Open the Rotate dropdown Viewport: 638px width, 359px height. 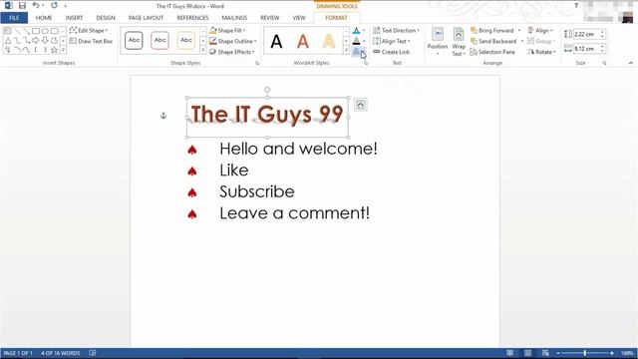point(541,52)
